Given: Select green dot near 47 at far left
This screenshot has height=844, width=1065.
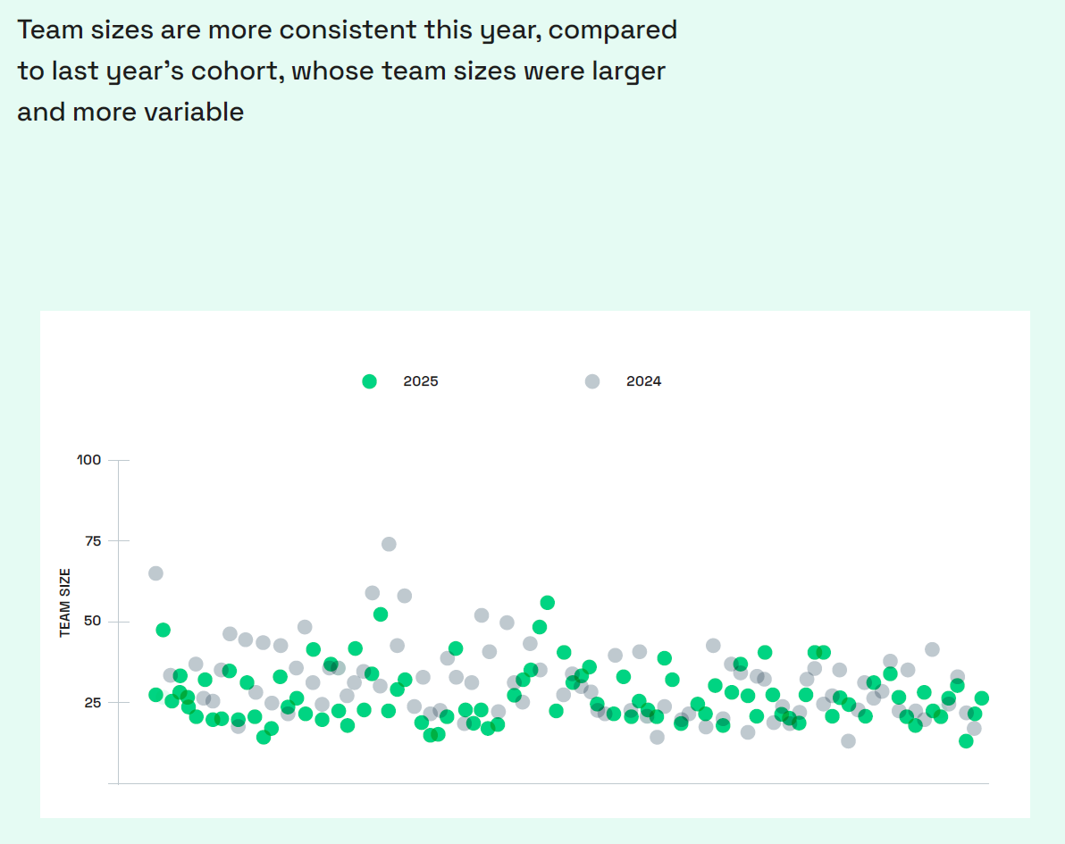Looking at the screenshot, I should pos(163,630).
